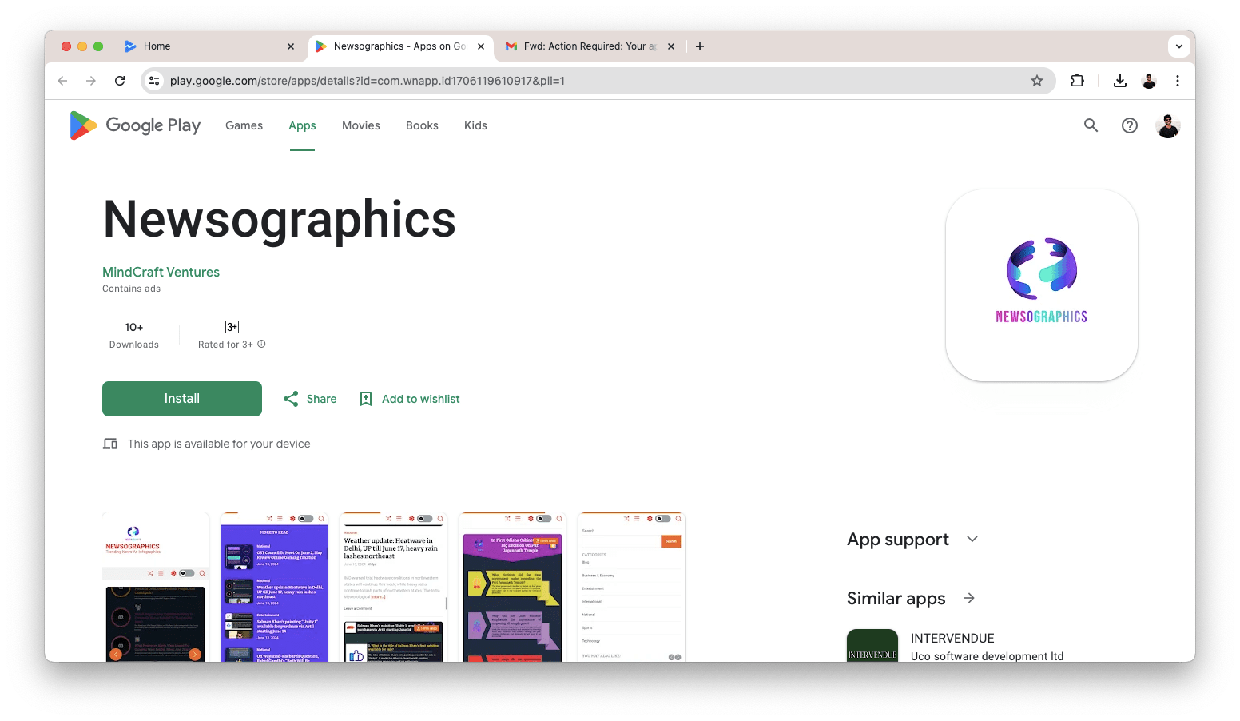Open the tab search dropdown in Chrome
1240x721 pixels.
[1179, 46]
